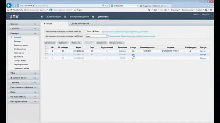Tick the checkbox for camera D3
Image resolution: width=220 pixels, height=123 pixels.
pos(46,58)
